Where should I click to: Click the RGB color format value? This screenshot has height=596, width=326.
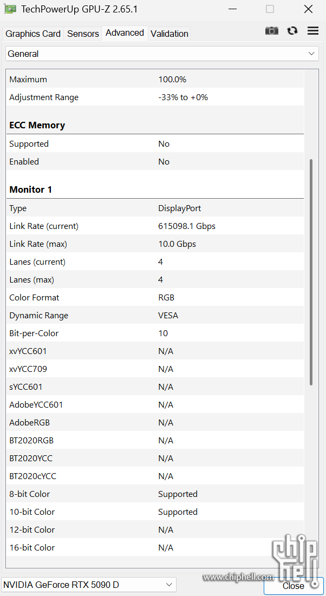click(166, 298)
